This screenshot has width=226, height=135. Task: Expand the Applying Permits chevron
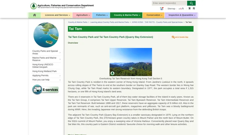click(x=60, y=76)
